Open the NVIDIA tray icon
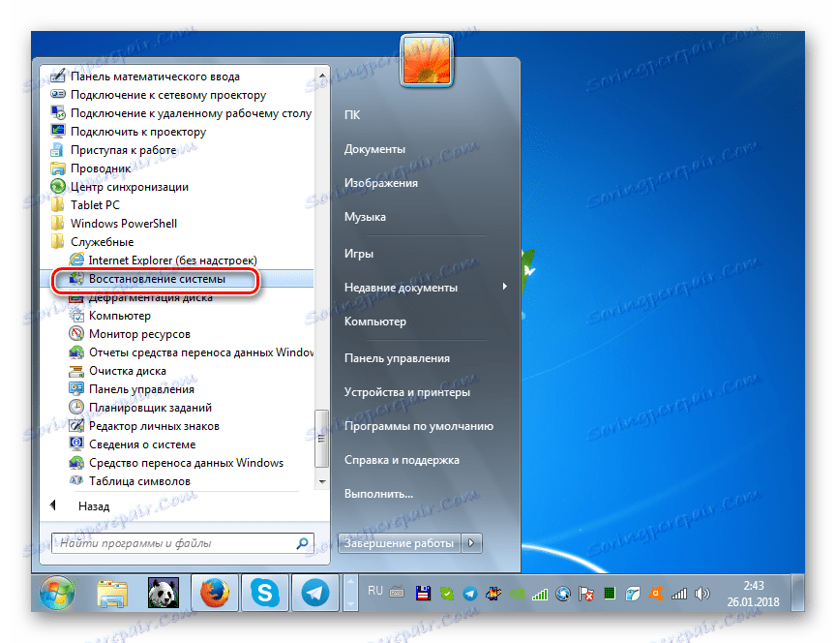The image size is (836, 643). click(517, 594)
